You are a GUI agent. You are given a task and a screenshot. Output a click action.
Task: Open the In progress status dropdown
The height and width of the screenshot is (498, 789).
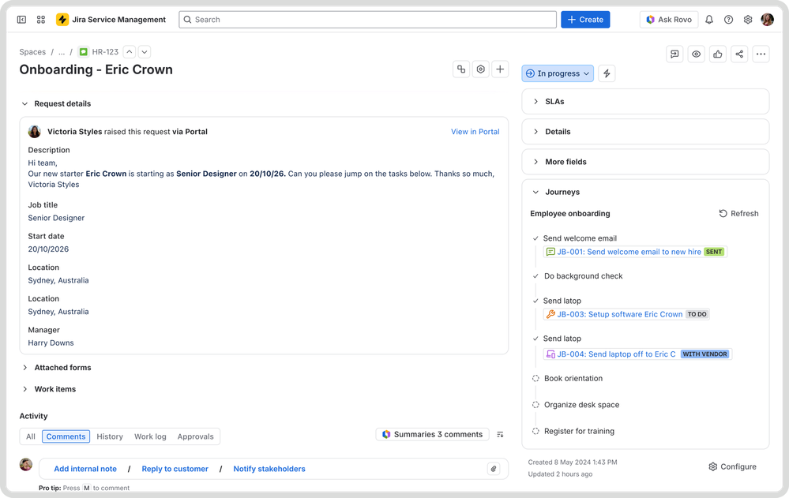pyautogui.click(x=558, y=73)
